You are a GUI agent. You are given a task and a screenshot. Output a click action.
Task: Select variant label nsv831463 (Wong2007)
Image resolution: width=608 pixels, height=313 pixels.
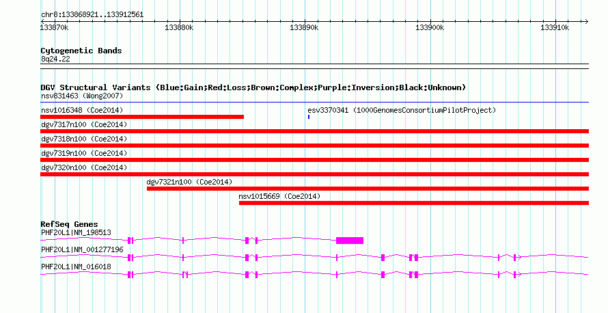(82, 96)
